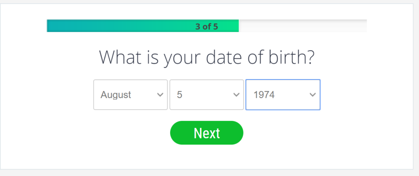Select the "August" text in the month field
This screenshot has height=176, width=419.
[x=116, y=95]
